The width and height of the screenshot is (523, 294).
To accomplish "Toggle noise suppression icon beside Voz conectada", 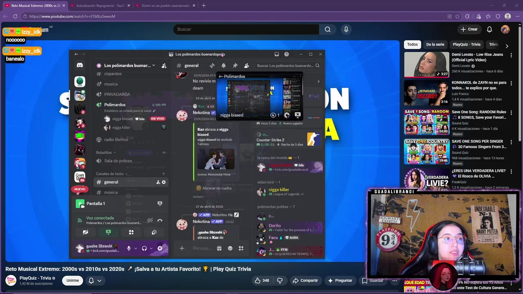I will 150,220.
